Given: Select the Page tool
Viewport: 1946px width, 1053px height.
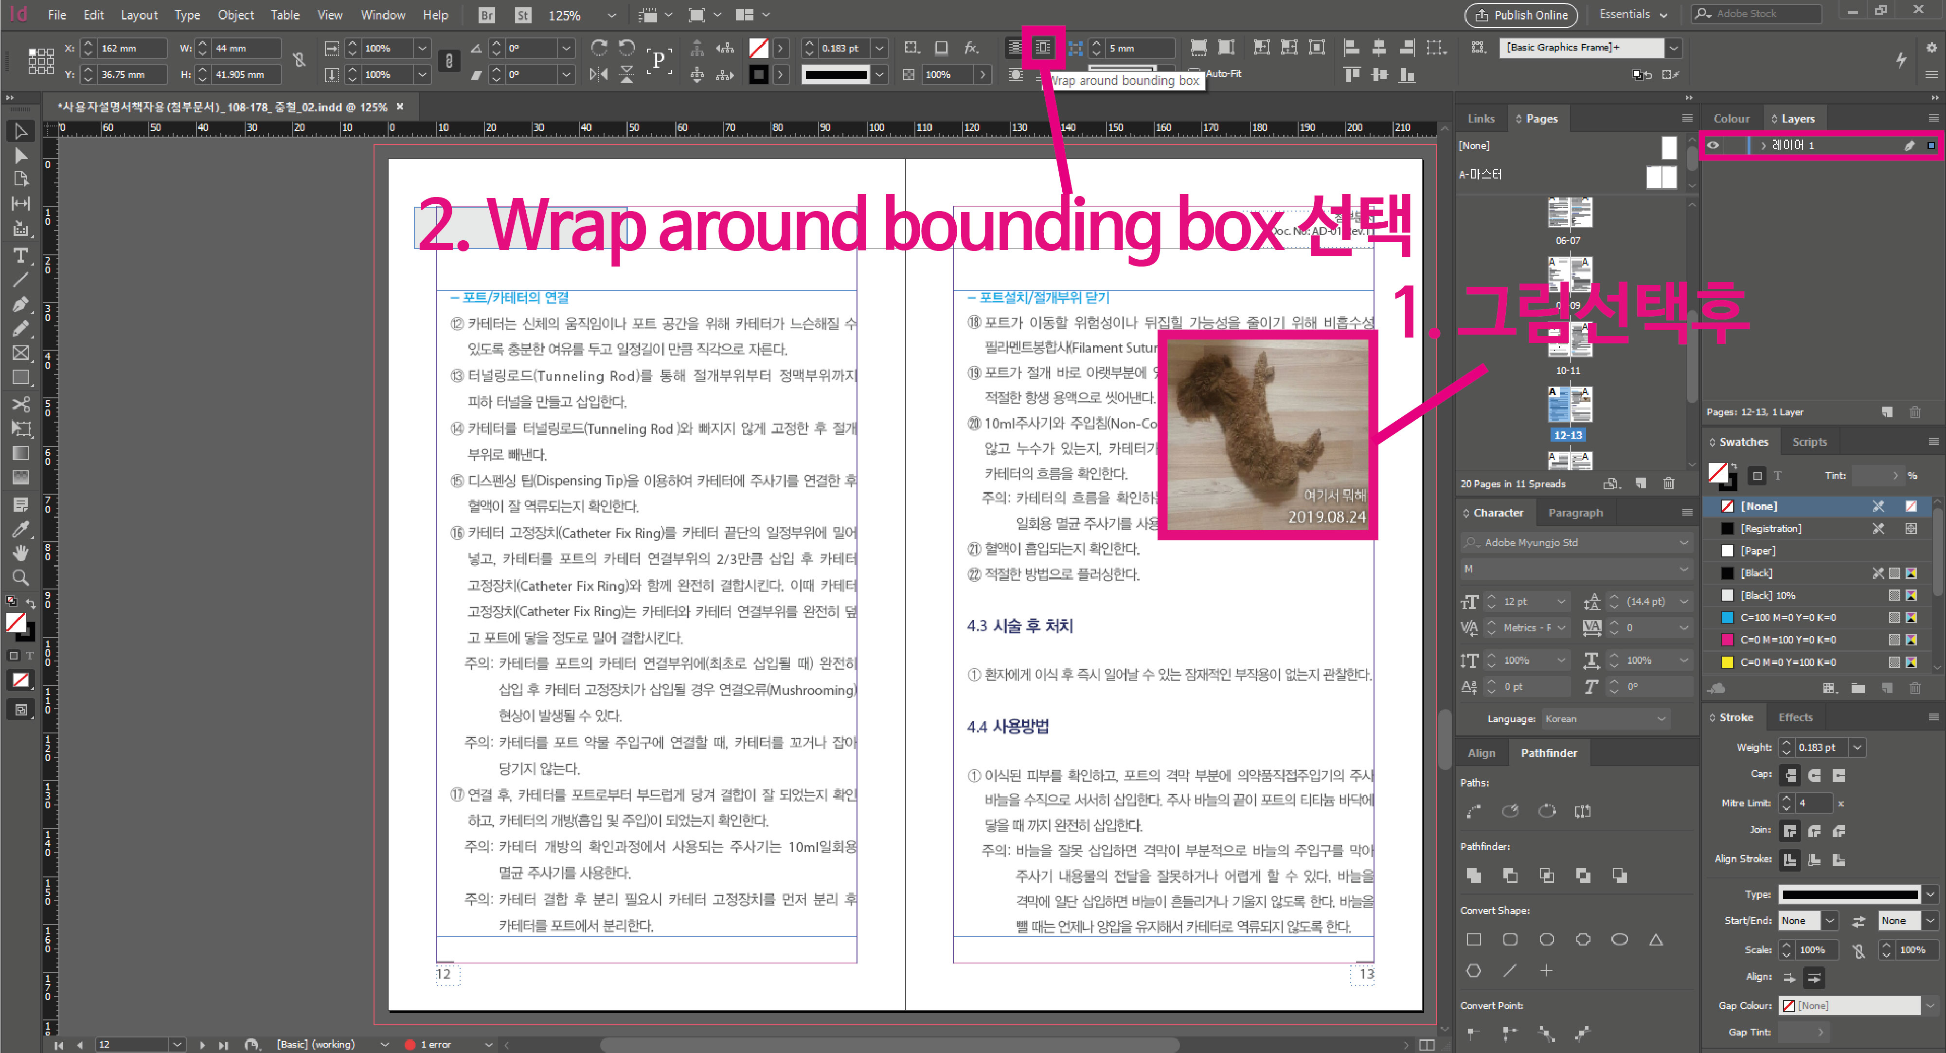Looking at the screenshot, I should point(20,179).
